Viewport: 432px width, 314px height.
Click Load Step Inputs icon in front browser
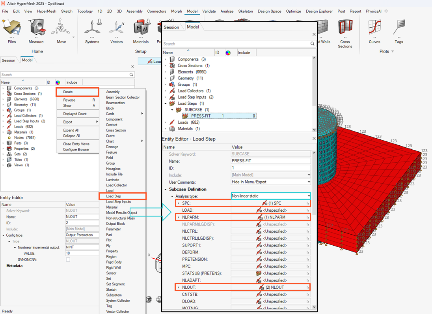coord(172,97)
